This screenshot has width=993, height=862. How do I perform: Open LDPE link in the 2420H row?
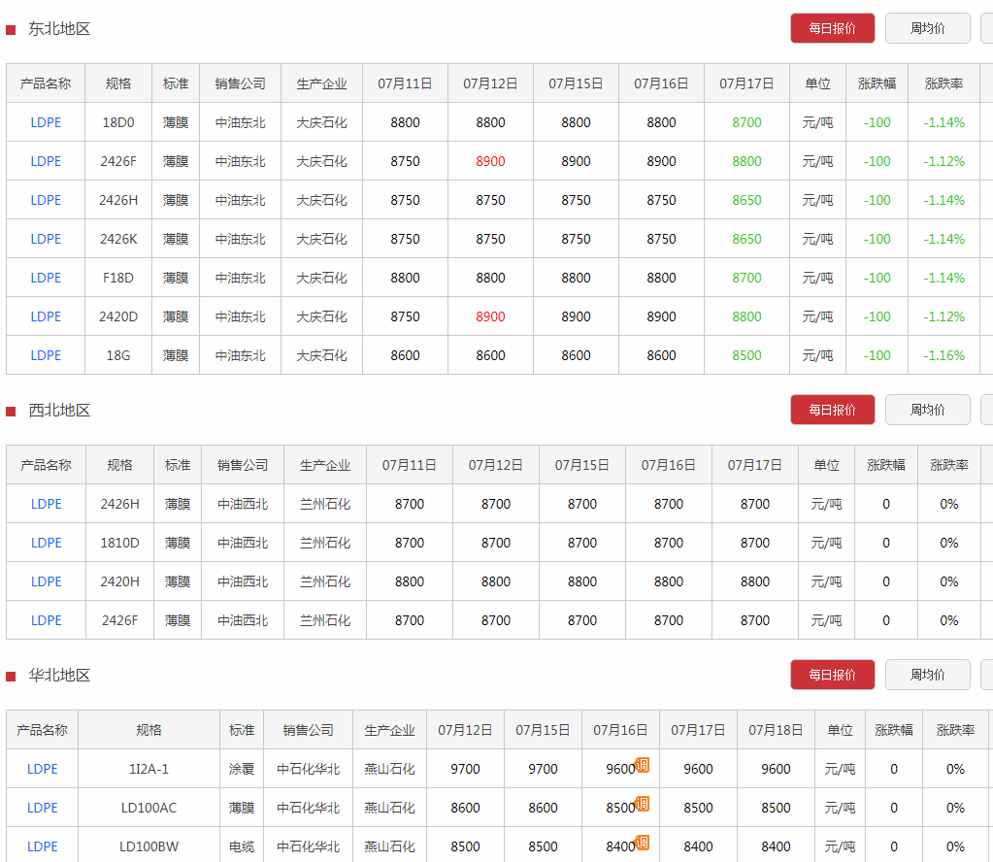[47, 581]
